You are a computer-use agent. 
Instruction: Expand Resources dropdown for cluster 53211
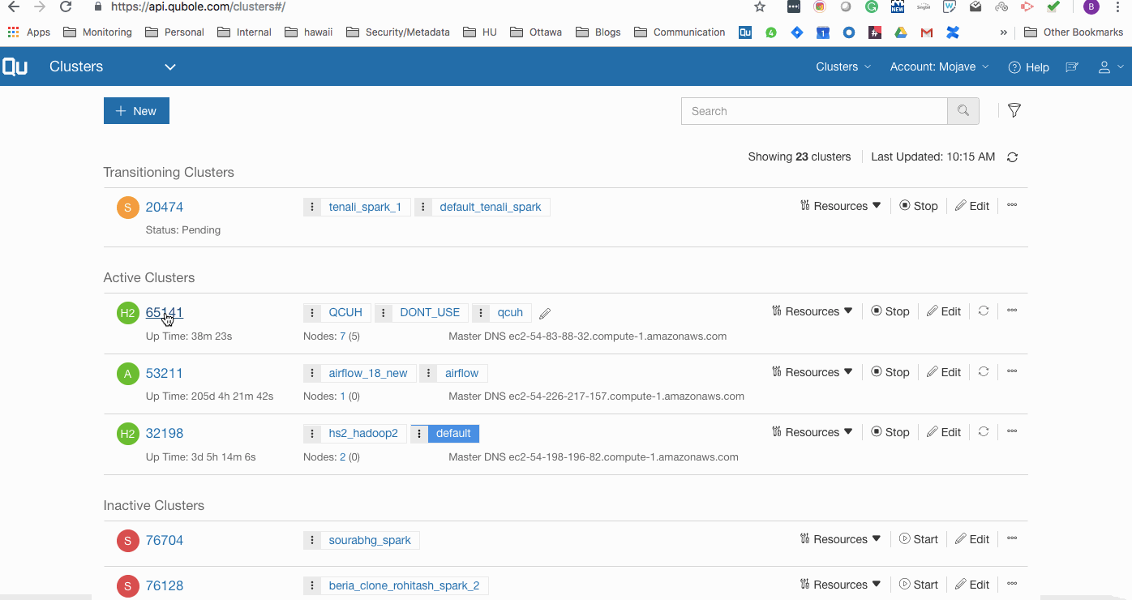tap(812, 372)
